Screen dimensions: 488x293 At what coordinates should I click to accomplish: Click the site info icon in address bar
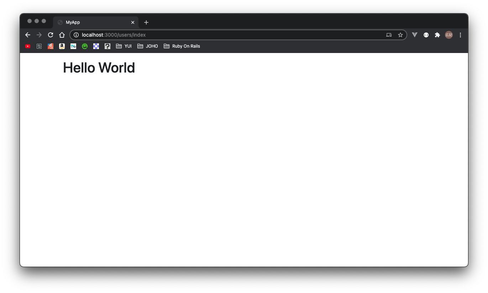(x=76, y=35)
